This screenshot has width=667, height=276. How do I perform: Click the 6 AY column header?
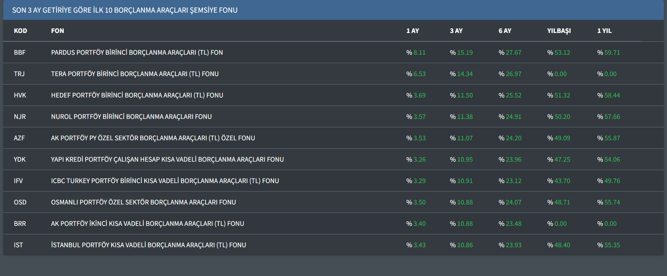[505, 31]
